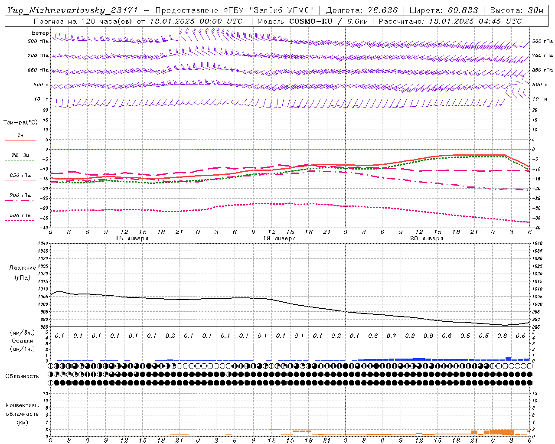
Task: Click the '(км)' unit under convective cloudiness
Action: click(x=22, y=422)
